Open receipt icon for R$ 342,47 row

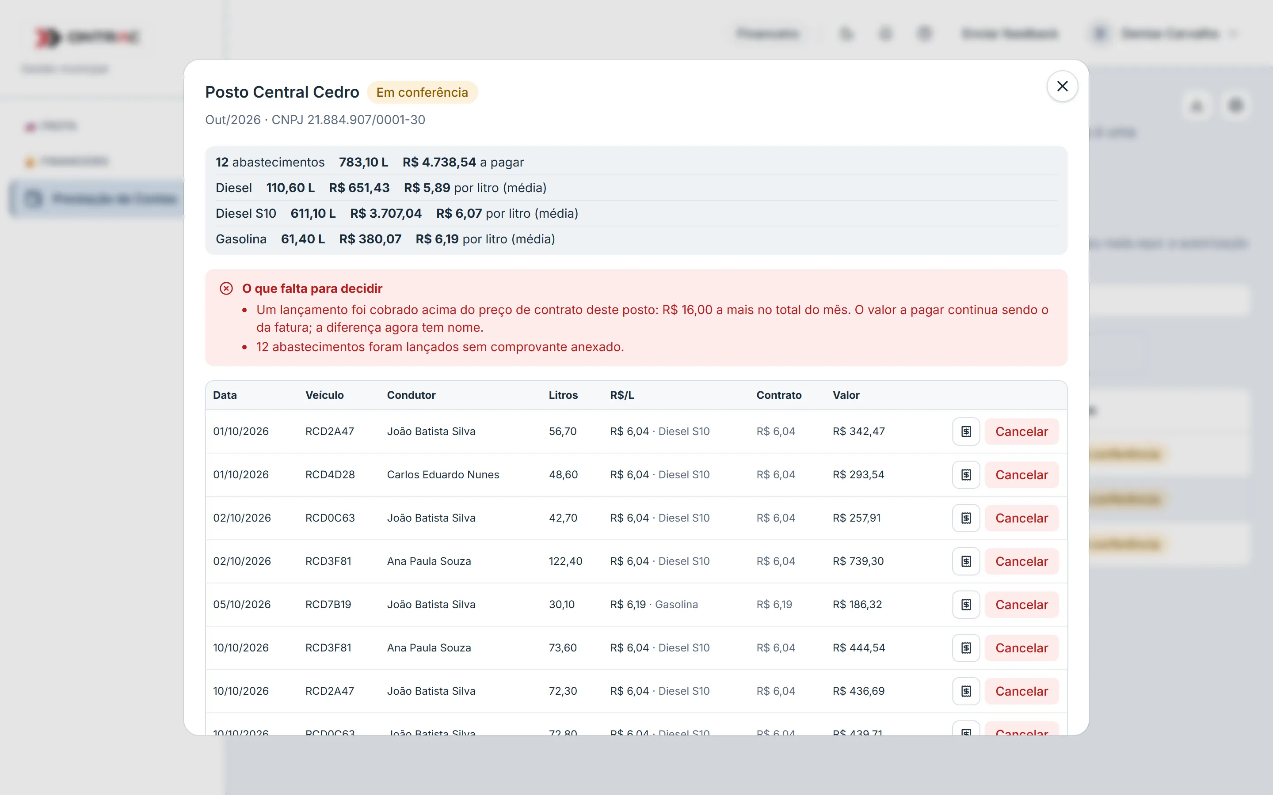[966, 432]
